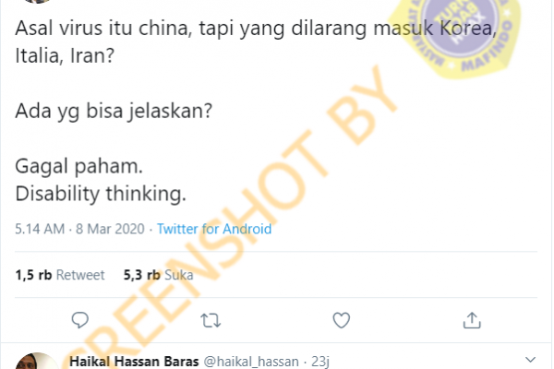Click the 'Disability thinking.' text
554x369 pixels.
[x=101, y=194]
